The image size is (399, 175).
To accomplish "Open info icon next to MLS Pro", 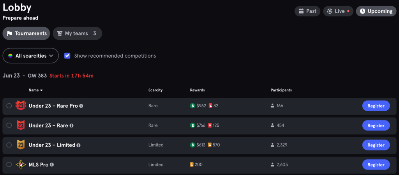I will [x=52, y=165].
